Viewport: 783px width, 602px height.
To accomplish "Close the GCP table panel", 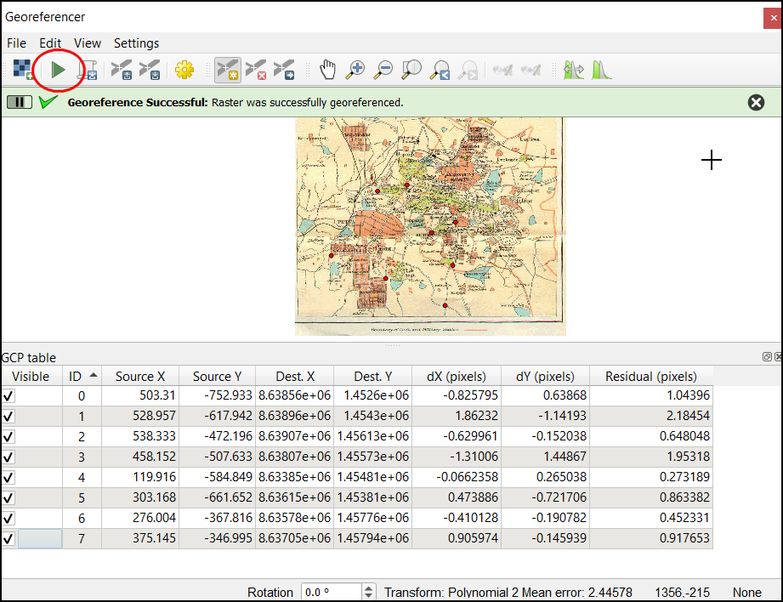I will click(x=778, y=357).
